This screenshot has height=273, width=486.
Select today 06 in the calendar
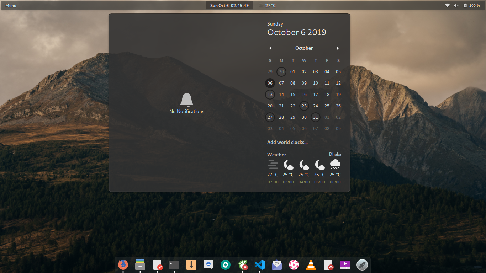(x=270, y=83)
